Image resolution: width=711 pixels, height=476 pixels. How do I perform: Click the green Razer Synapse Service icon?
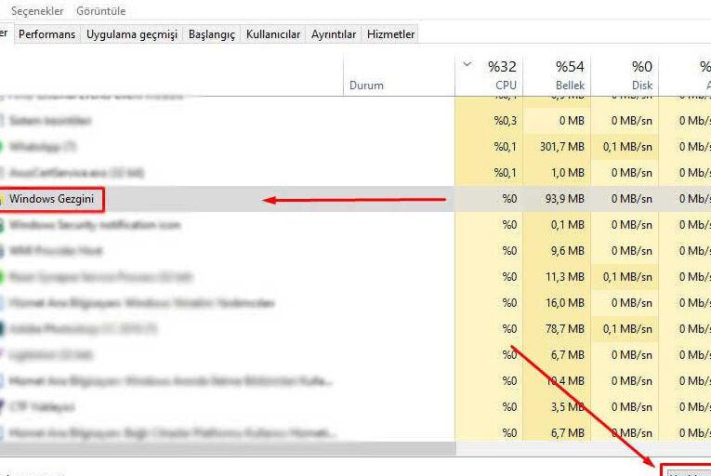3,277
